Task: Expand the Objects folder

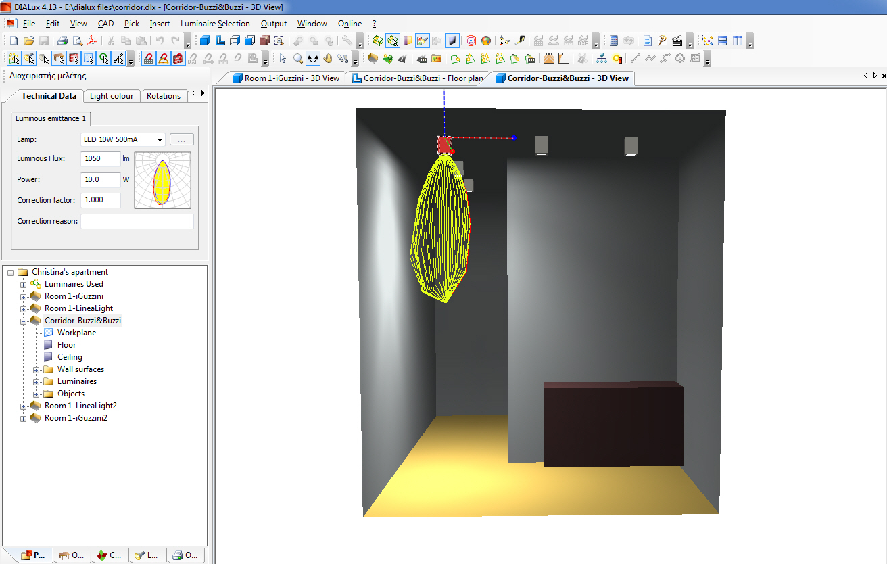Action: (x=37, y=394)
